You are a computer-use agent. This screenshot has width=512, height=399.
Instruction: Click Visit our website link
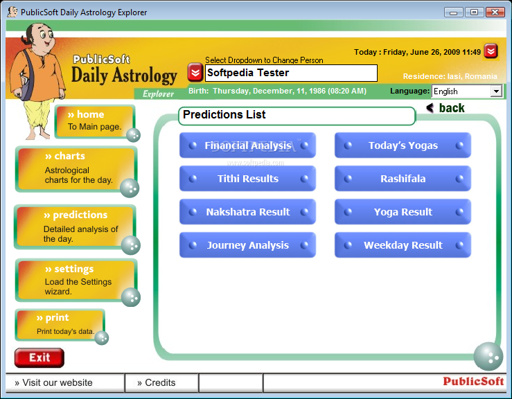click(x=54, y=382)
